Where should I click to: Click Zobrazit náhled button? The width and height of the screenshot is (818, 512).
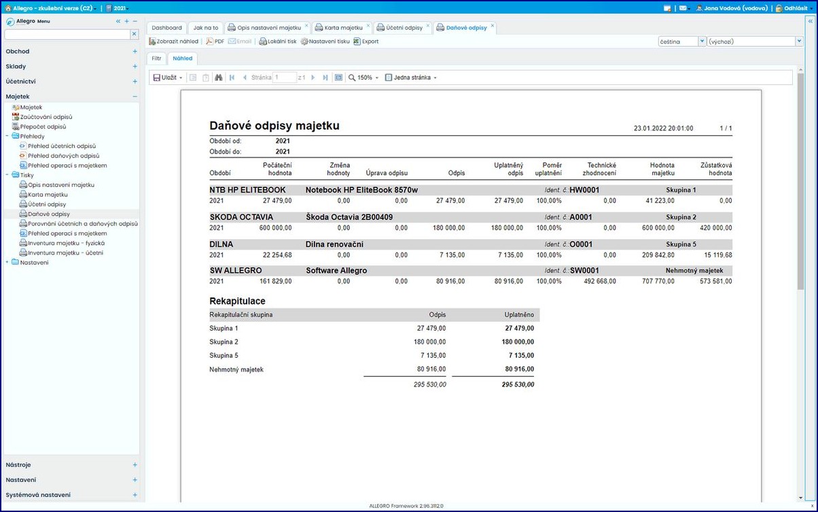[x=174, y=41]
